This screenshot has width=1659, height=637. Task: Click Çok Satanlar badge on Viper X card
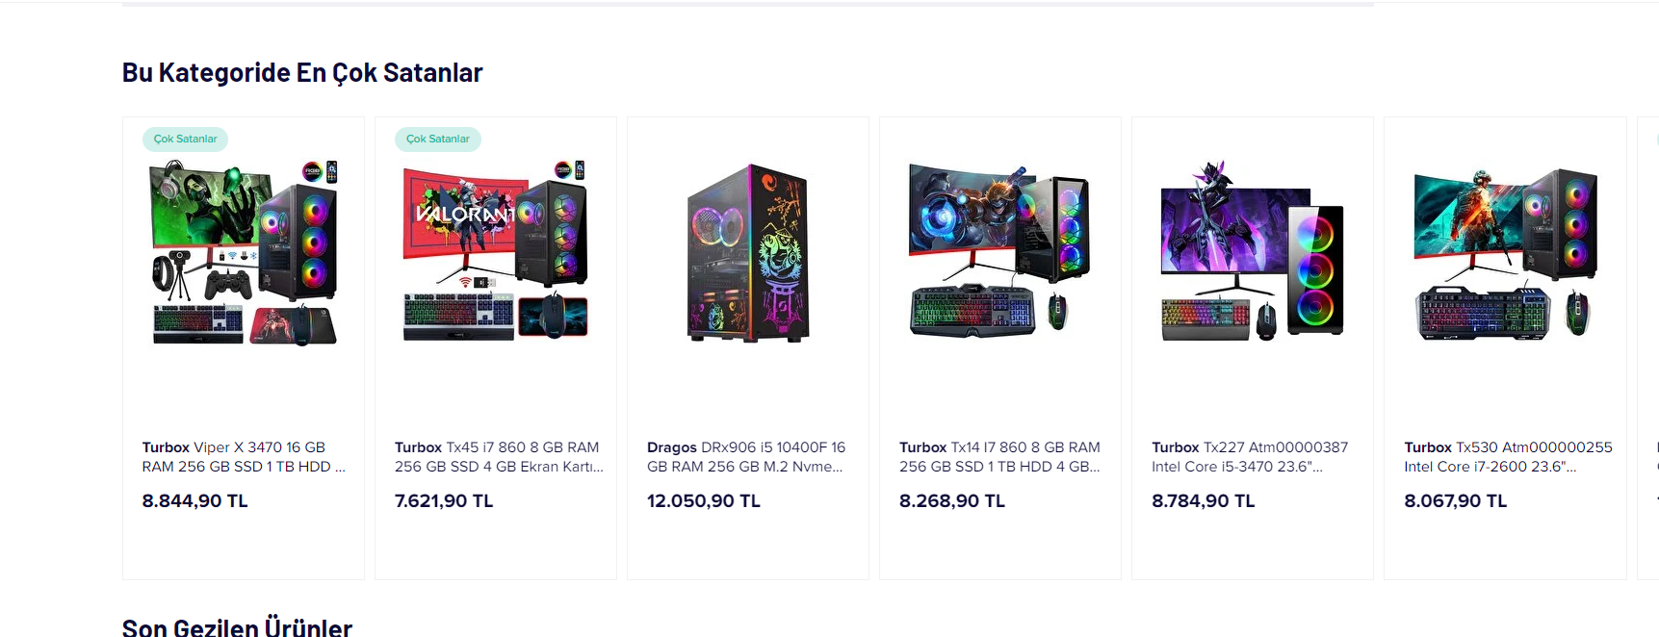click(186, 140)
